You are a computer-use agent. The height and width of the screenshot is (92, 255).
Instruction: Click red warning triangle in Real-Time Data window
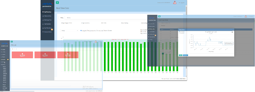click(175, 2)
